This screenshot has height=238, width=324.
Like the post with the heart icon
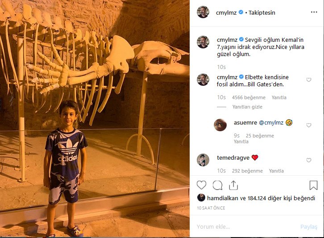click(201, 185)
